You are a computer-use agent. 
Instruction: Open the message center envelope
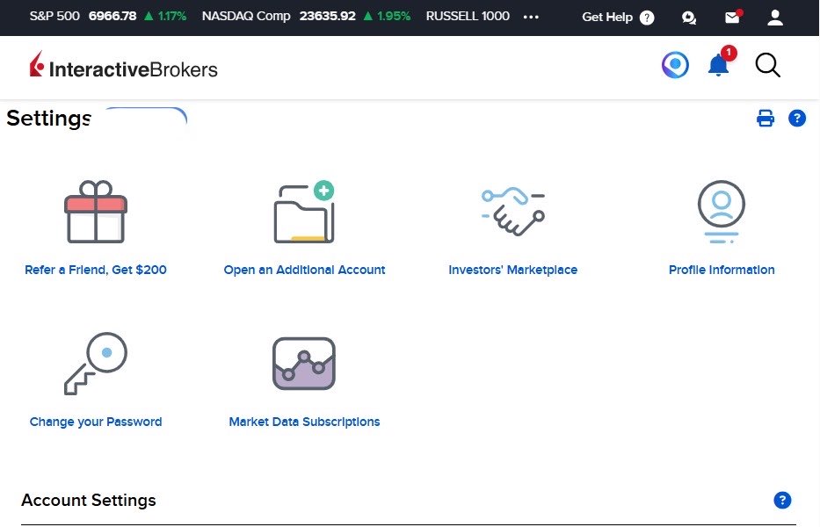(733, 18)
